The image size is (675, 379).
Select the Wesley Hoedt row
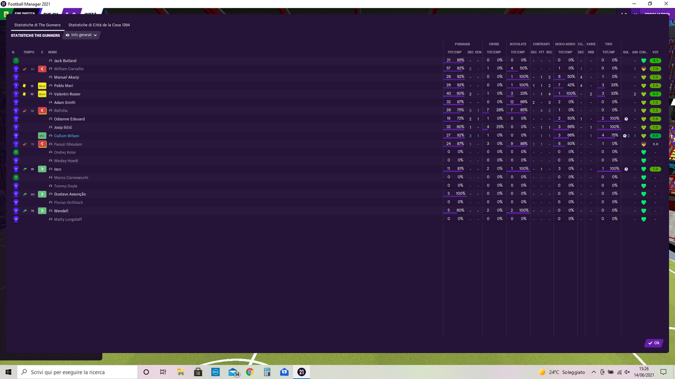click(337, 161)
